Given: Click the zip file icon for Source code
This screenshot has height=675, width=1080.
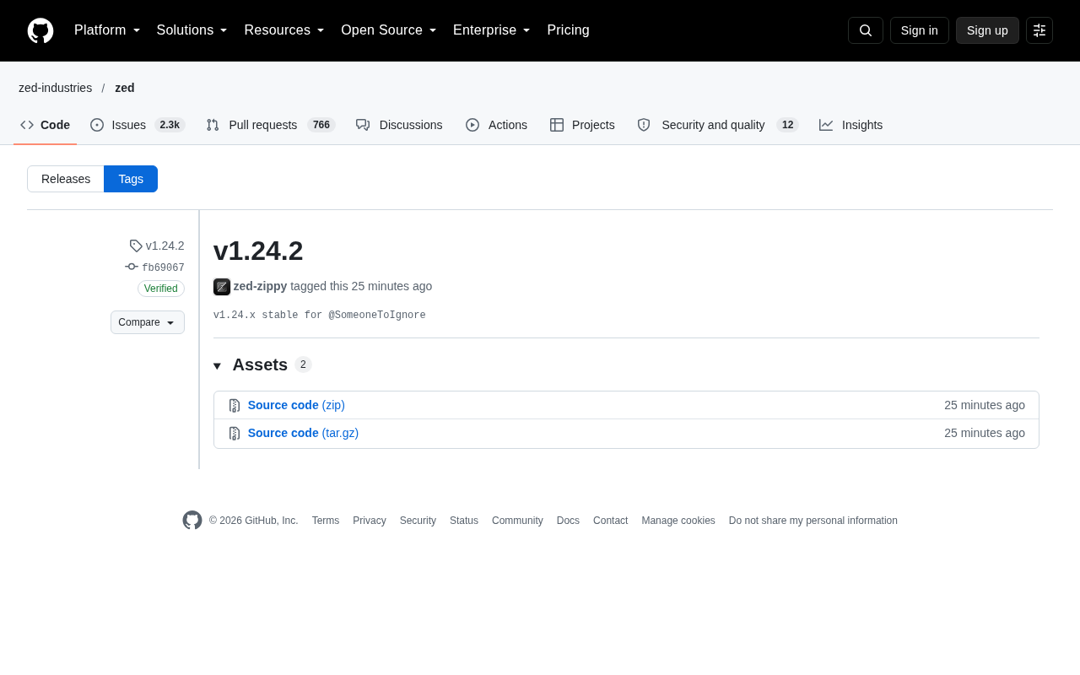Looking at the screenshot, I should [235, 405].
